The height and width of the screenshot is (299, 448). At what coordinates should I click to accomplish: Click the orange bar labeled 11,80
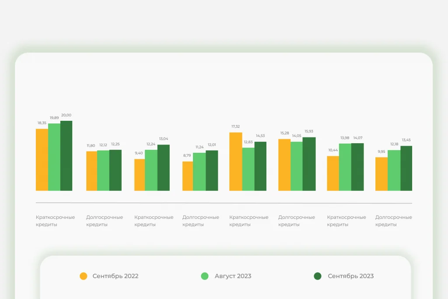pyautogui.click(x=92, y=171)
